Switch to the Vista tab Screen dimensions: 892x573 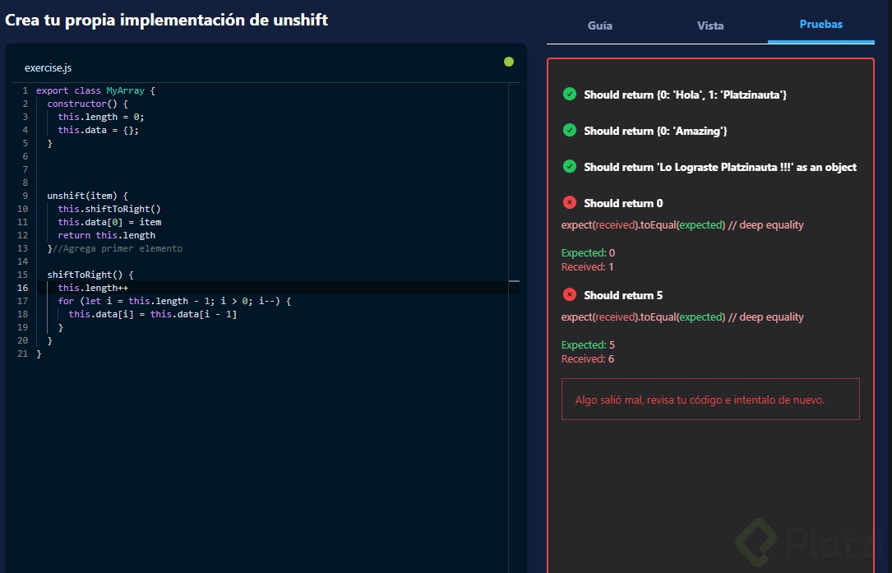(710, 25)
